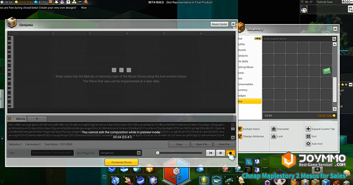Select the green item in inventory grid
Screen dimensions: 353x185
(x=327, y=71)
